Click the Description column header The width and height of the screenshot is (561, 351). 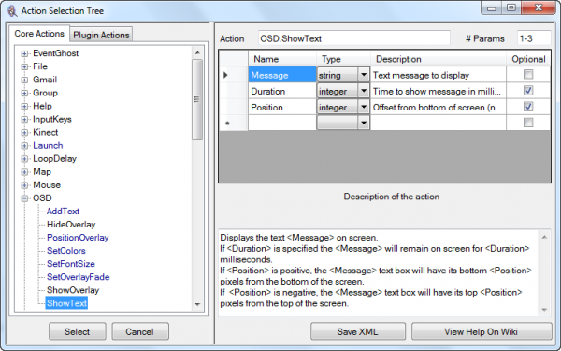[x=439, y=59]
